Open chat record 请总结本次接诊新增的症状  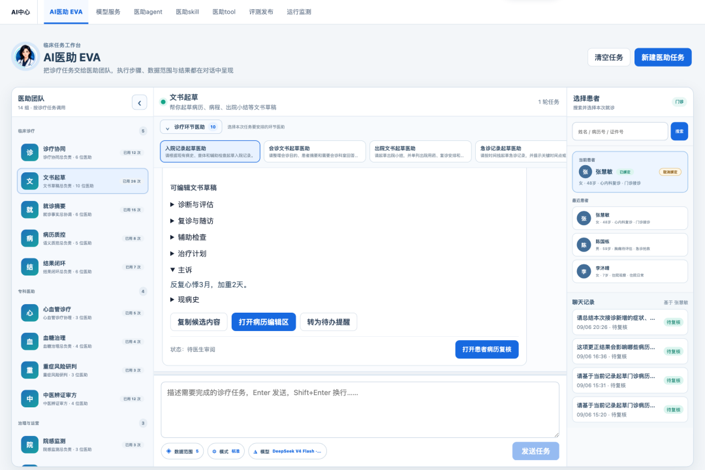(x=630, y=322)
